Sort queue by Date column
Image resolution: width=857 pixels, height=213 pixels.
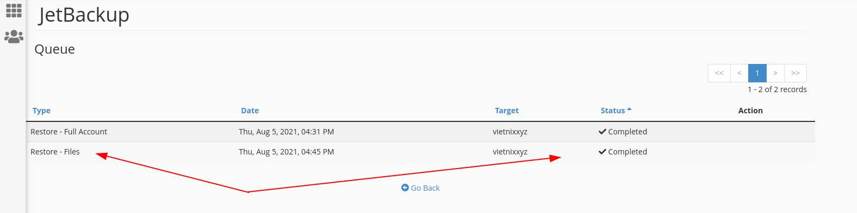[x=250, y=111]
